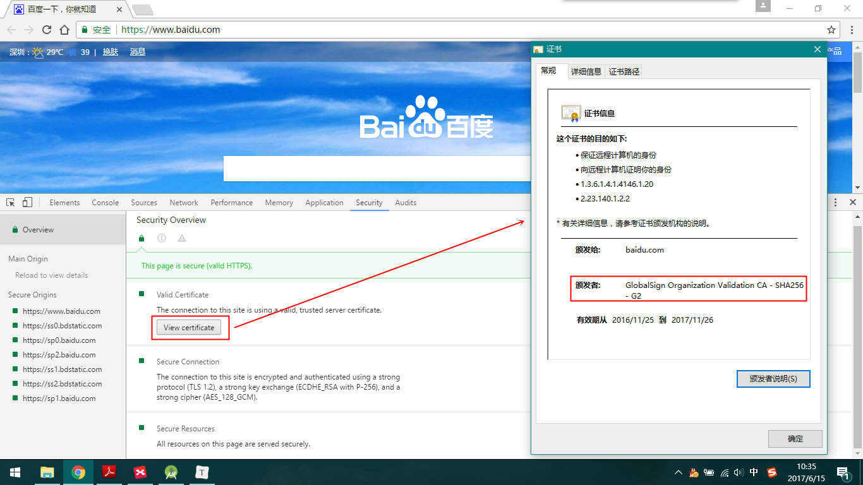Screen dimensions: 863x485
Task: Switch to 详细信息 tab in certificate dialog
Action: pyautogui.click(x=586, y=71)
